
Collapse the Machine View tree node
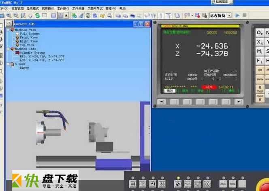(x=8, y=30)
